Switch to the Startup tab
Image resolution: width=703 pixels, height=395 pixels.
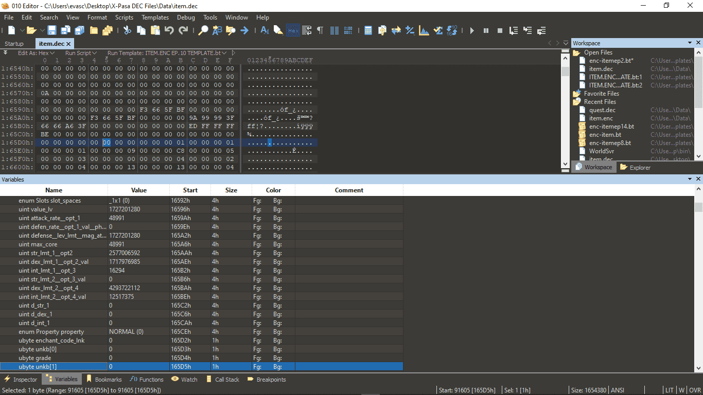coord(14,44)
